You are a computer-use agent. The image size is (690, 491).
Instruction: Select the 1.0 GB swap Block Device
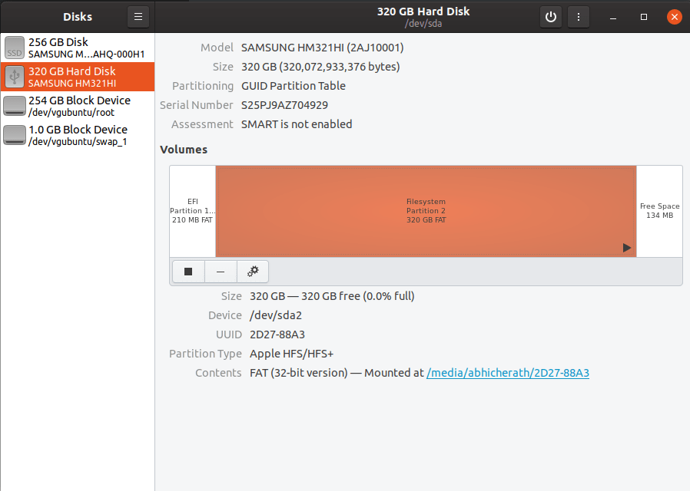click(x=77, y=135)
